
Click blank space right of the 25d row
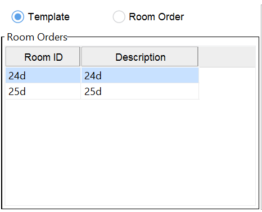(x=227, y=91)
